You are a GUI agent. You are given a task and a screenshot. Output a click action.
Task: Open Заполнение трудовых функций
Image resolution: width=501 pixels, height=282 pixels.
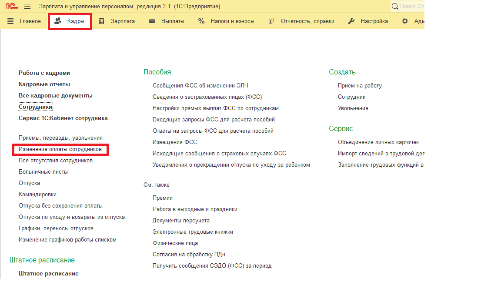tap(381, 164)
